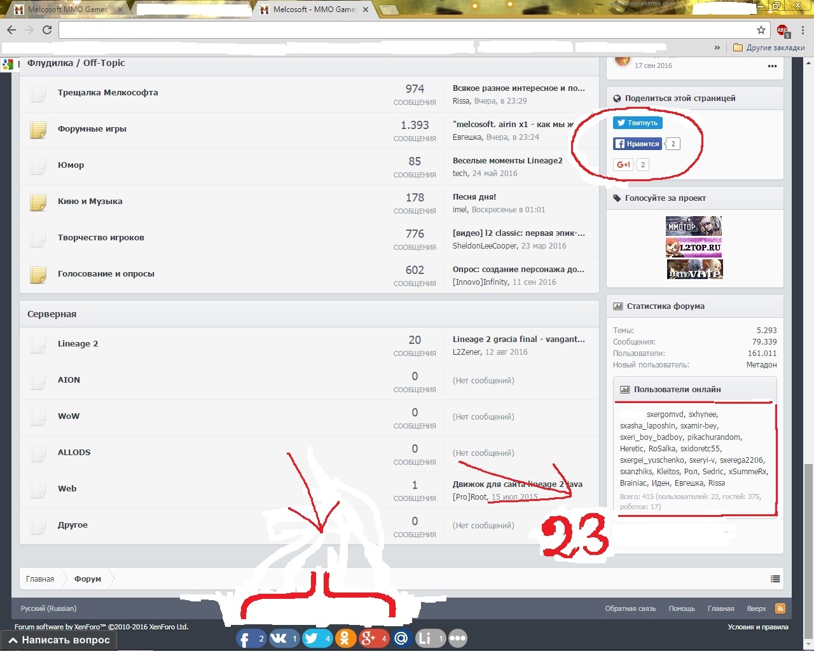The height and width of the screenshot is (651, 814).
Task: Click the Форумные игры folder icon
Action: point(38,130)
